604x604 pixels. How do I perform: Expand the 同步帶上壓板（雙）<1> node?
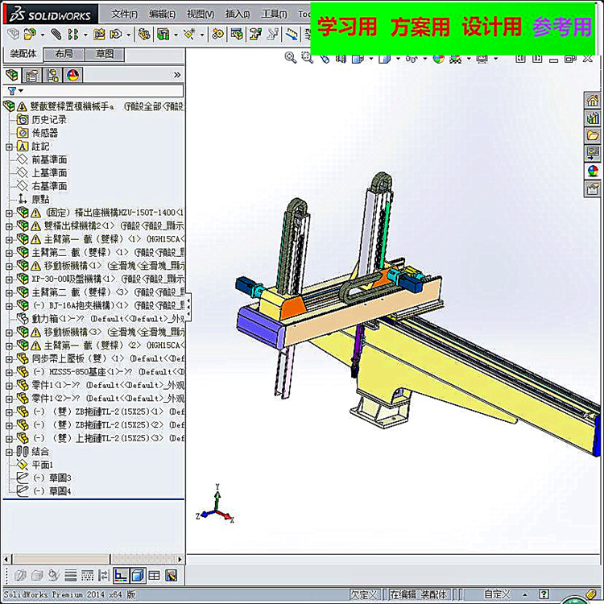(9, 358)
